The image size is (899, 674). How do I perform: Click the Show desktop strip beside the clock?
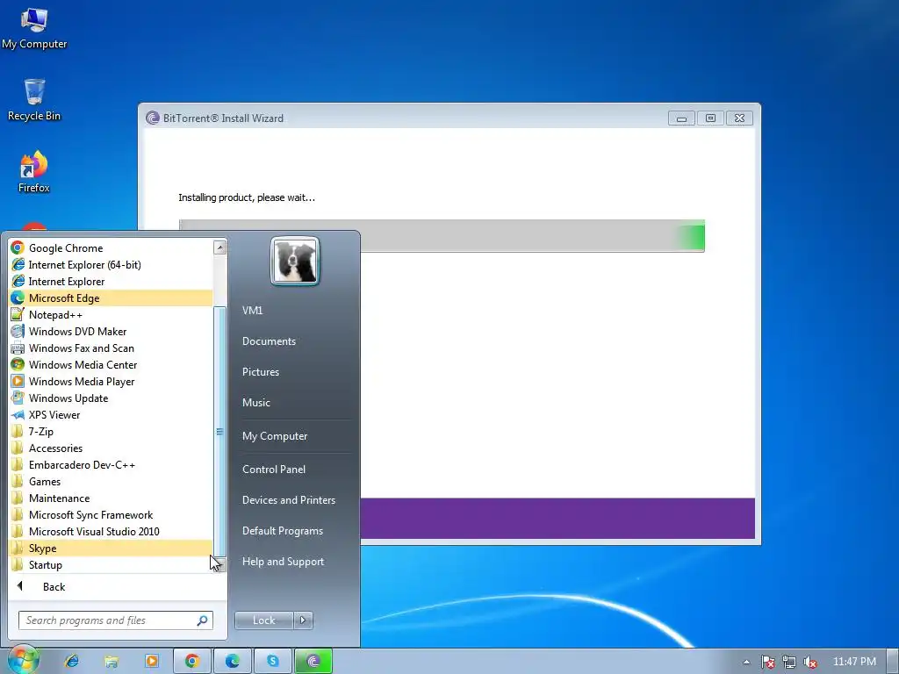(x=893, y=662)
